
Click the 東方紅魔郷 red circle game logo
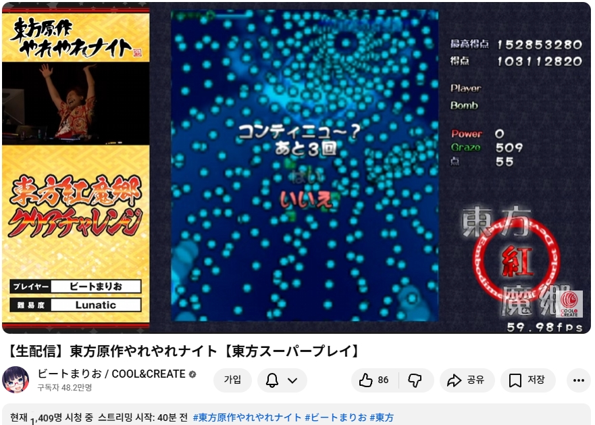tap(517, 260)
